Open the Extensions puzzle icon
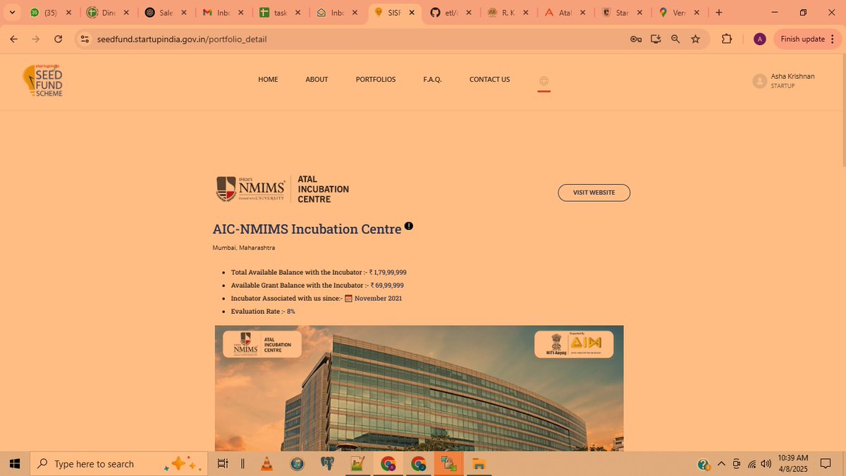The image size is (846, 476). tap(727, 39)
